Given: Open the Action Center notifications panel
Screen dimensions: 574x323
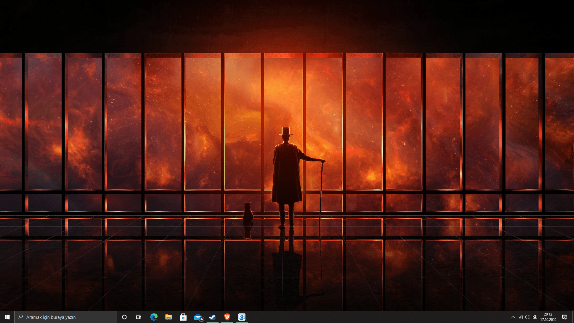Looking at the screenshot, I should [x=564, y=317].
